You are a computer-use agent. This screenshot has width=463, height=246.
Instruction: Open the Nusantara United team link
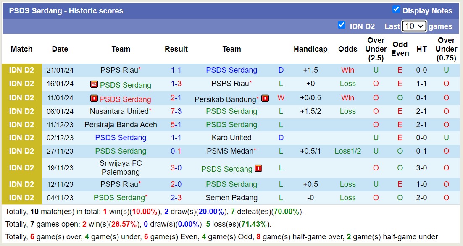[119, 111]
